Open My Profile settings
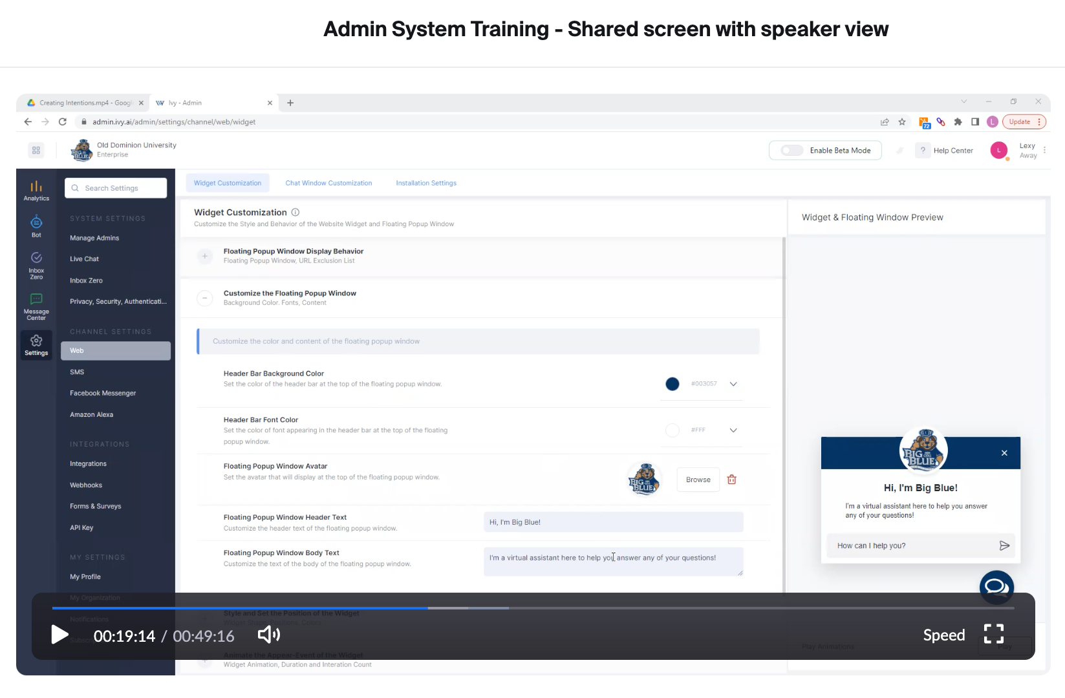Image resolution: width=1065 pixels, height=698 pixels. (x=85, y=576)
